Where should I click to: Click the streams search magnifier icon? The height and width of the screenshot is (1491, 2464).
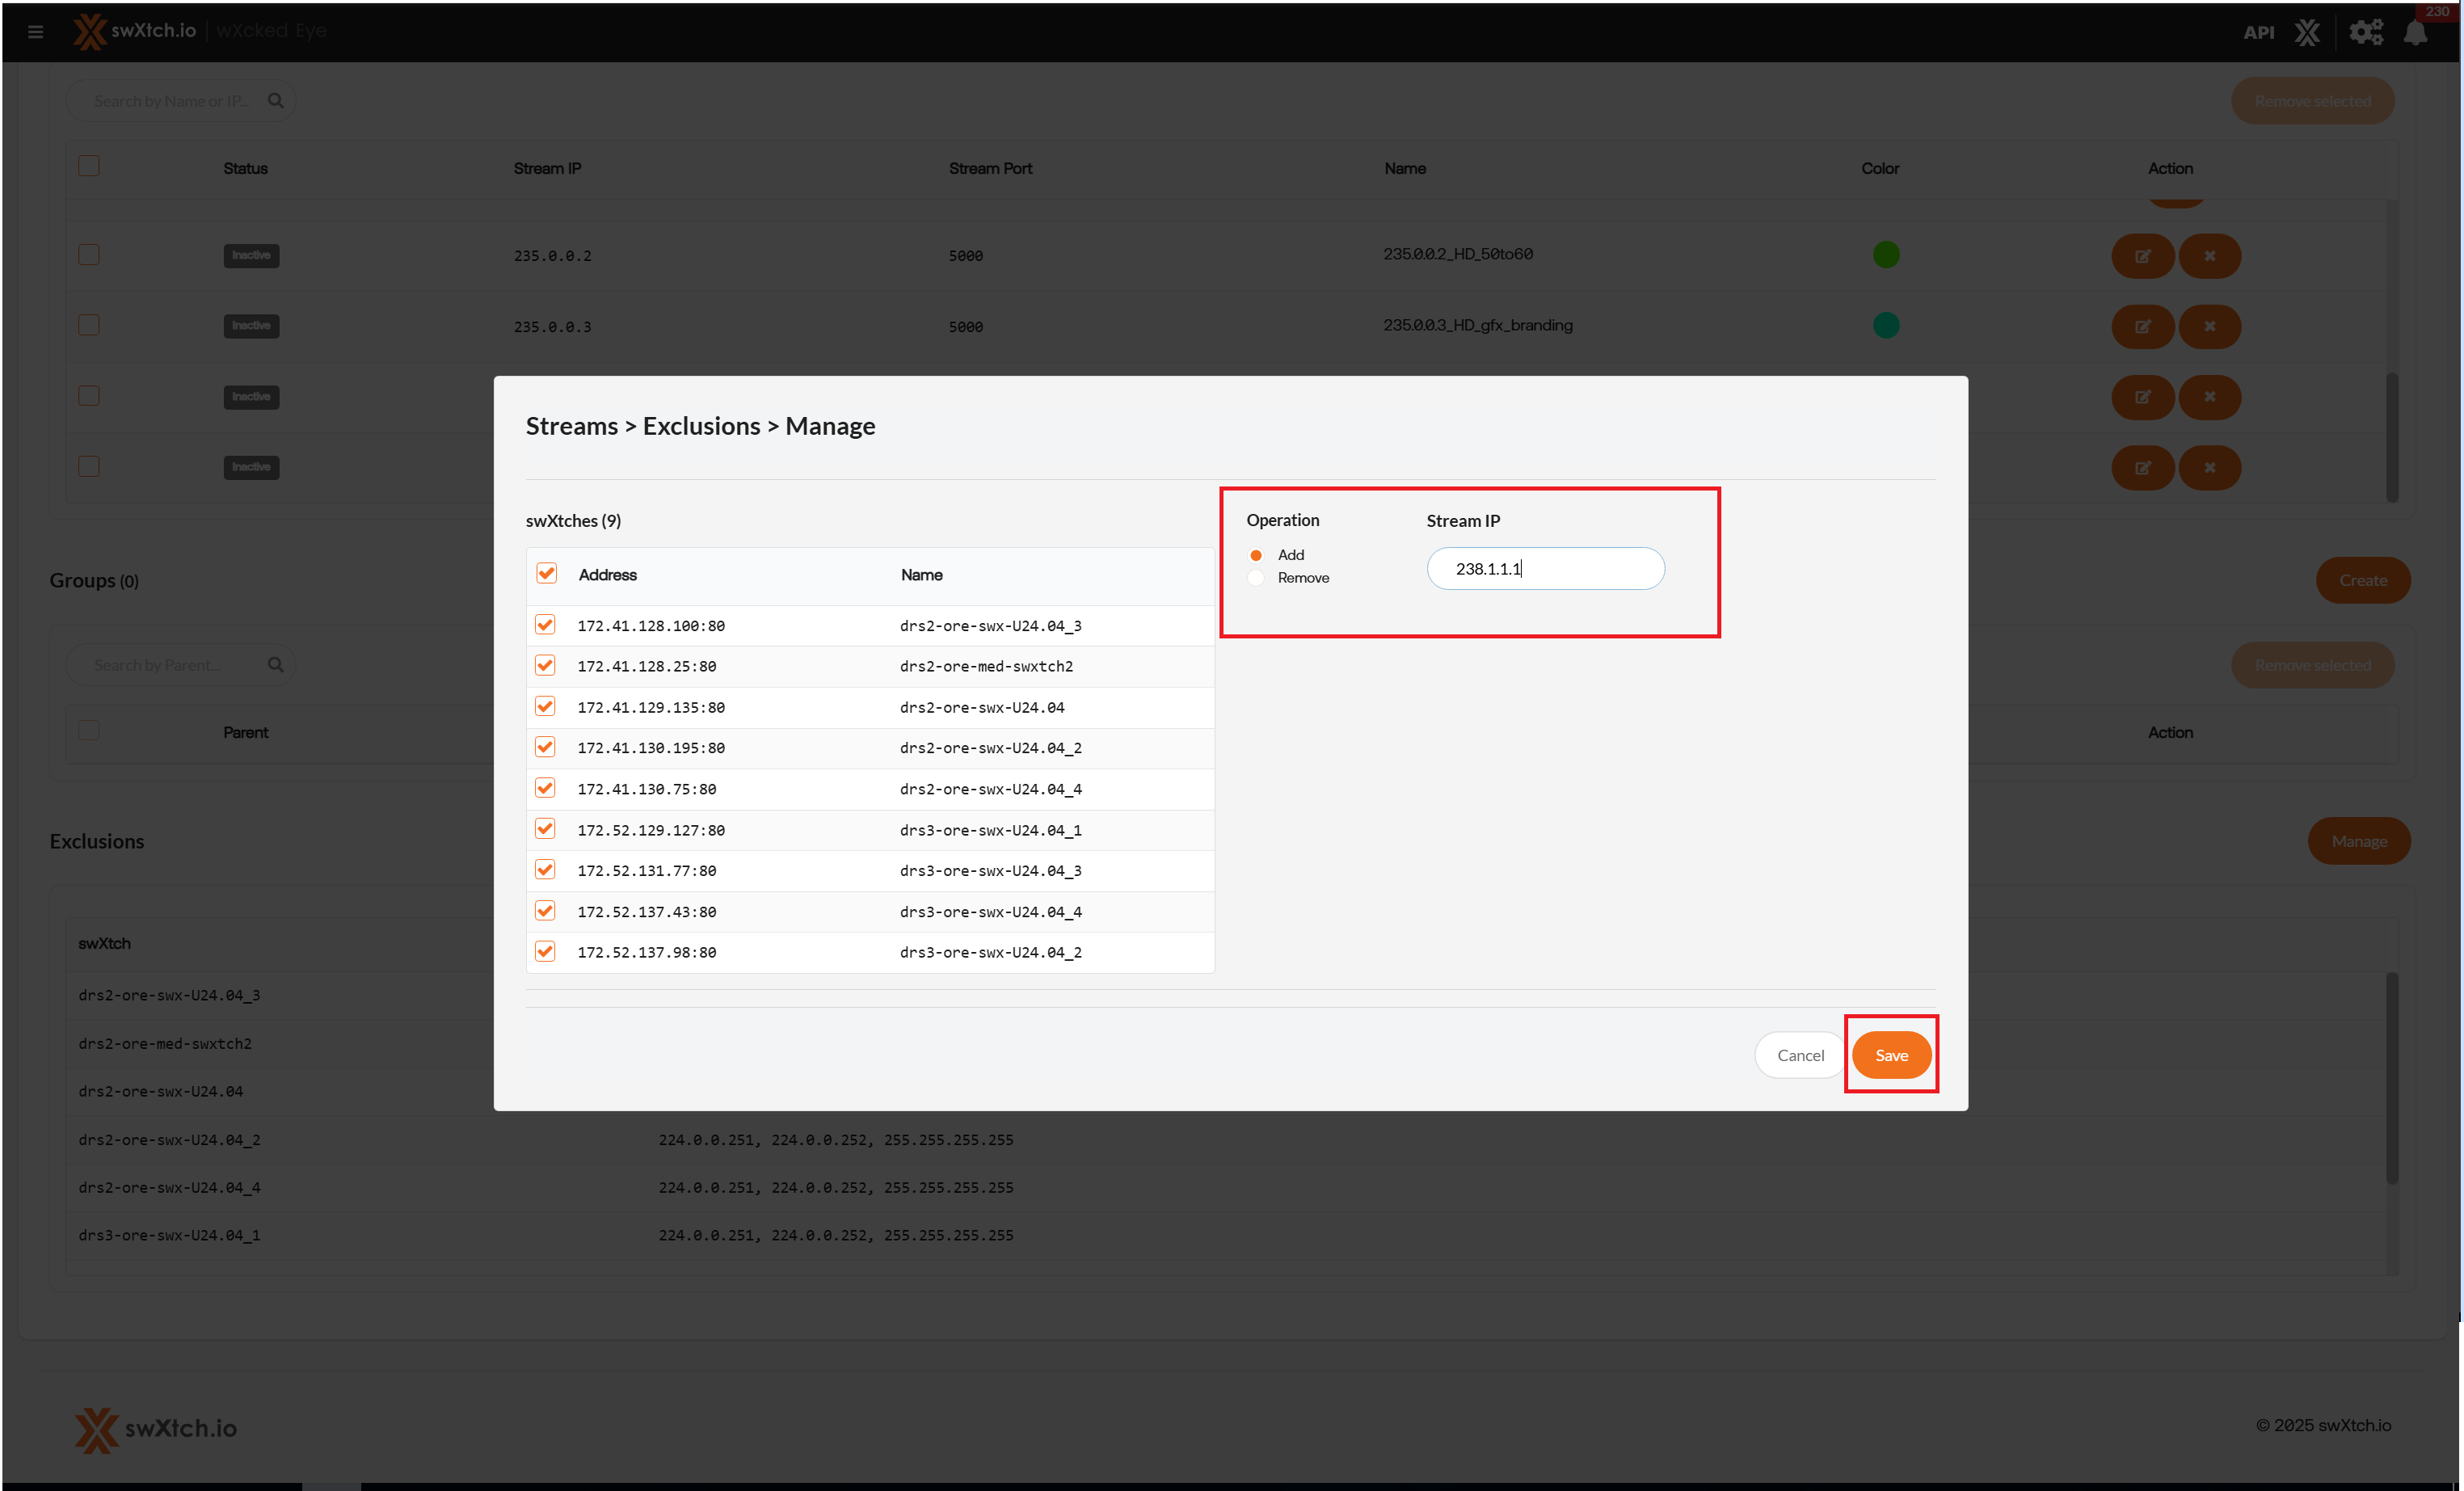click(276, 101)
